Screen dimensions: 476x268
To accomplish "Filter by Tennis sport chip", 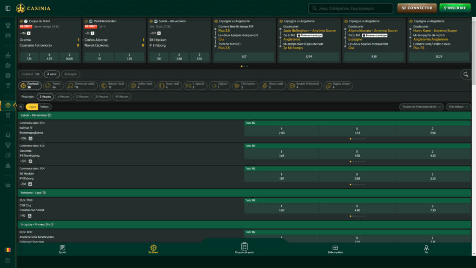I will 53,86.
